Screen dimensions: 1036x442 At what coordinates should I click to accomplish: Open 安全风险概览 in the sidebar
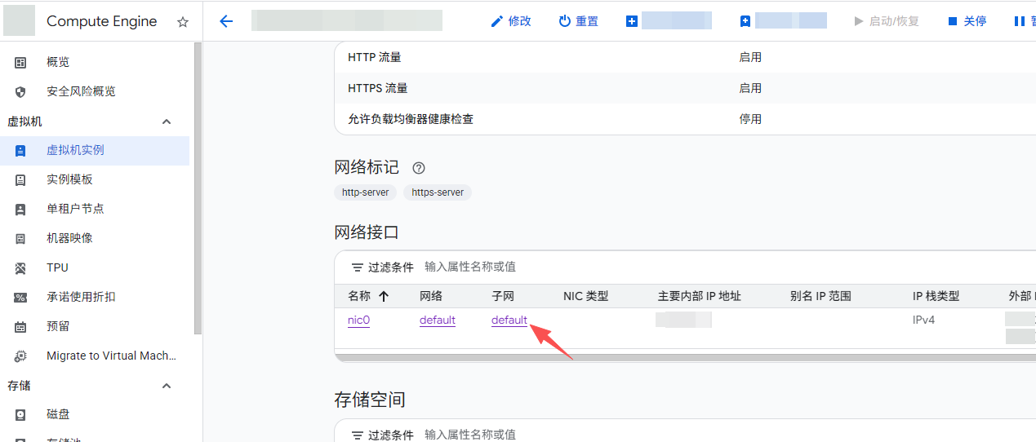coord(81,91)
